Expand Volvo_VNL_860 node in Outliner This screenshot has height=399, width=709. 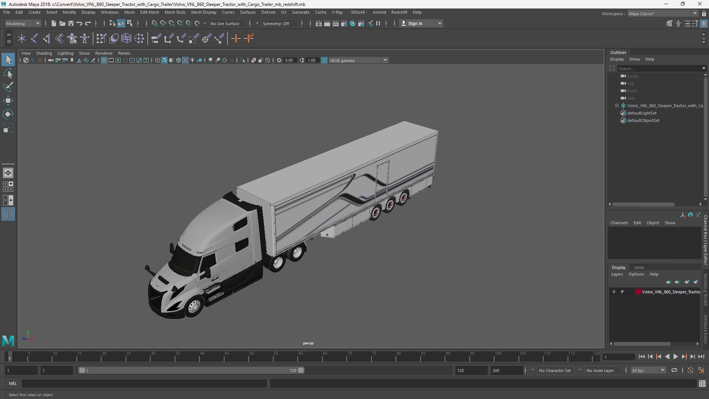coord(617,106)
